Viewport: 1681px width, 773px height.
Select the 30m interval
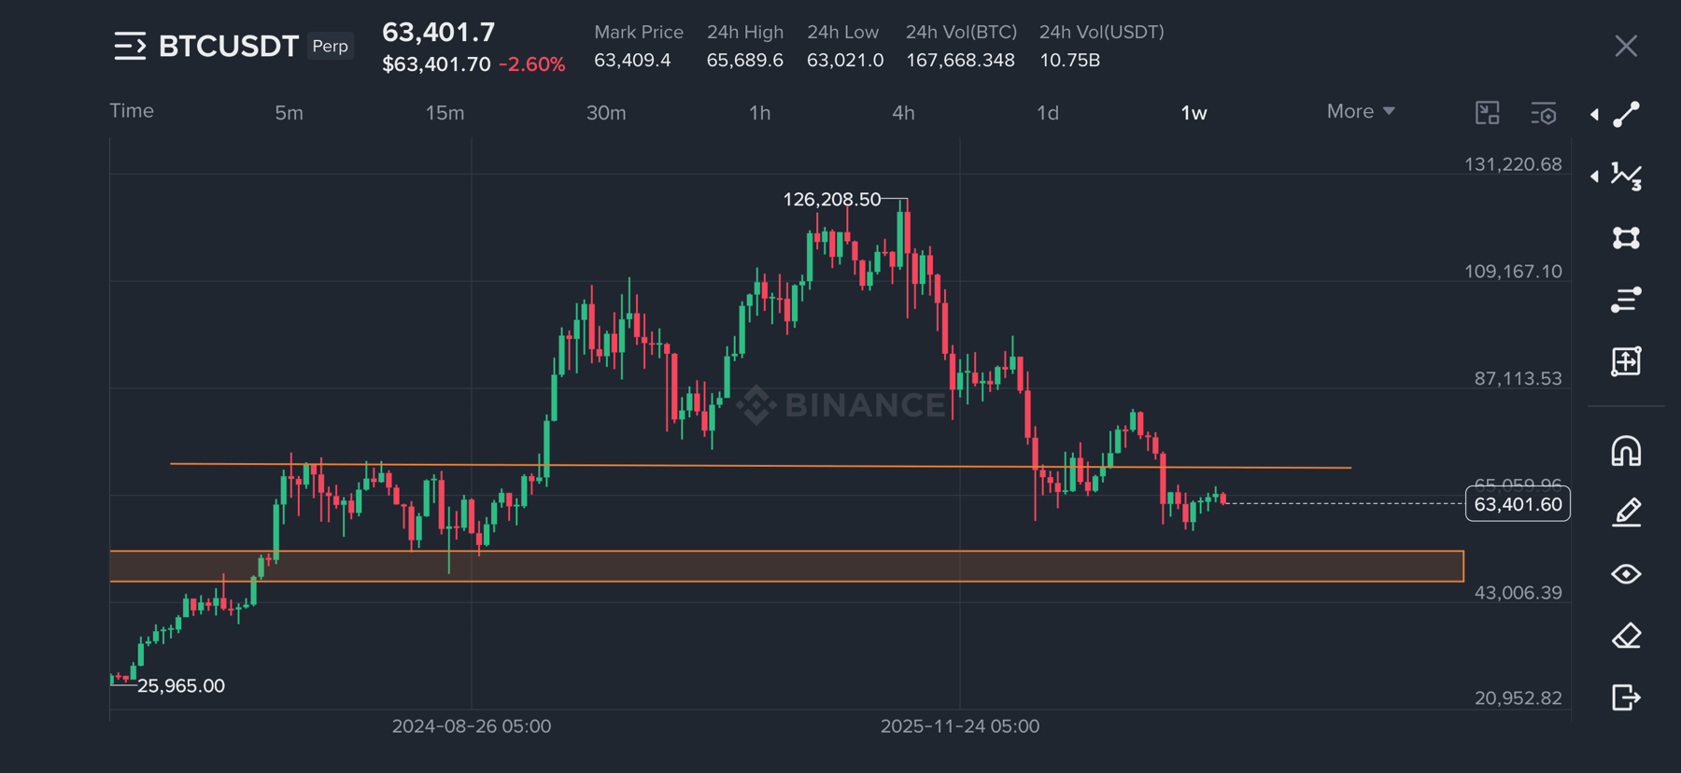coord(606,113)
